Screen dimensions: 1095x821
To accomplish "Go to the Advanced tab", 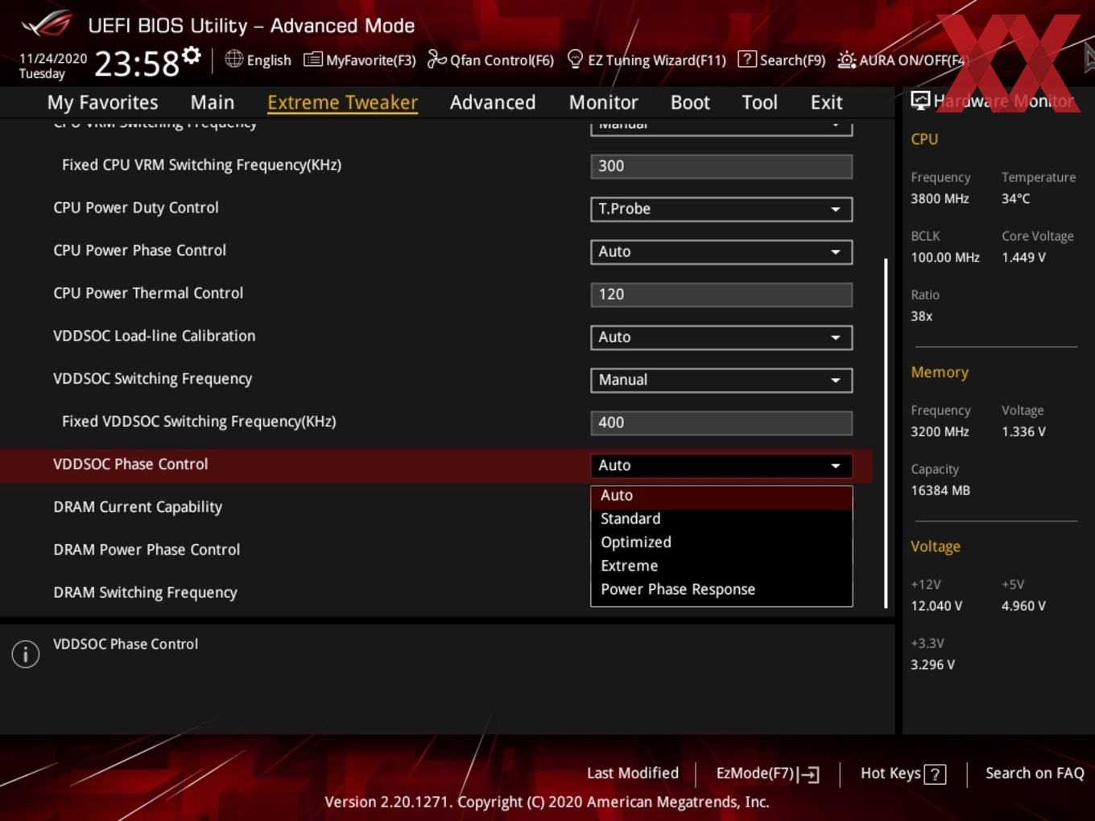I will pyautogui.click(x=493, y=102).
